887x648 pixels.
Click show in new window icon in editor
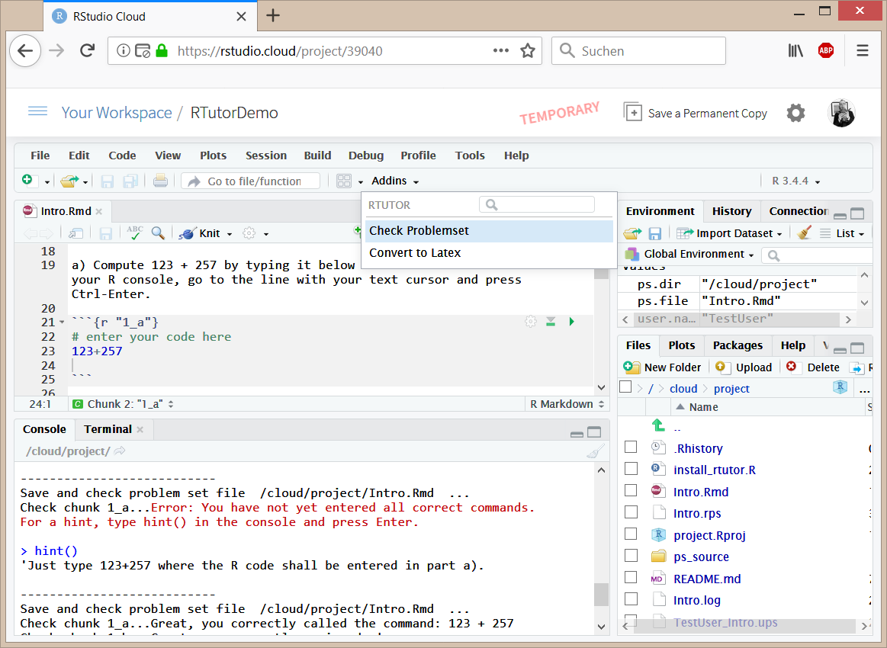pos(76,233)
